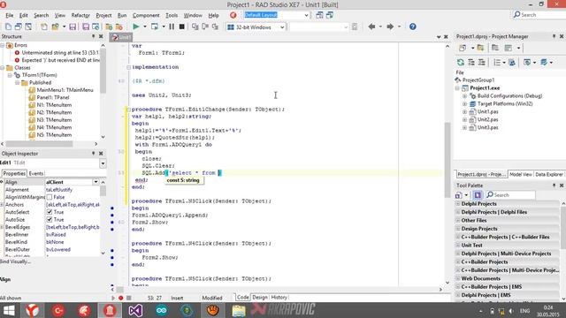Expand Unit1.pas node in Project Manager
Screen dimensions: 566x318
coord(464,112)
